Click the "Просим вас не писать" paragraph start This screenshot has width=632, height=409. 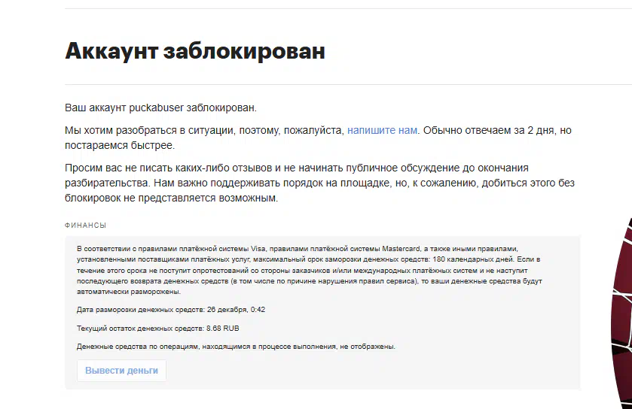tap(121, 168)
